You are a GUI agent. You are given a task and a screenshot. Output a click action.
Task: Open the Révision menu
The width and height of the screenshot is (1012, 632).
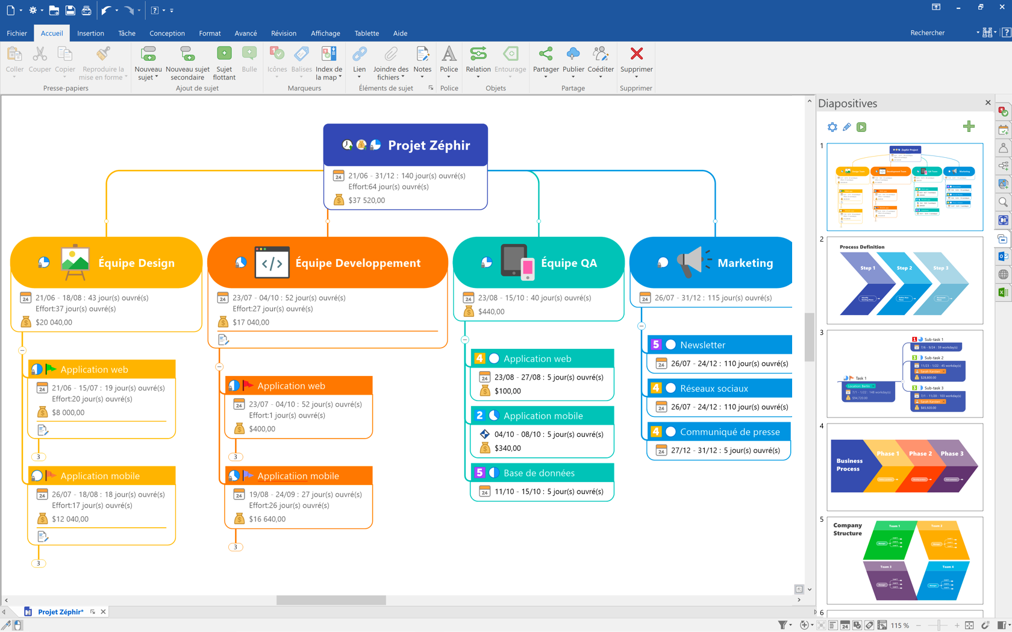(284, 33)
